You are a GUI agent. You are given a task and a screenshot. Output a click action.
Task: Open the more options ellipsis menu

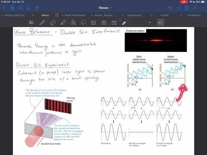203,8
